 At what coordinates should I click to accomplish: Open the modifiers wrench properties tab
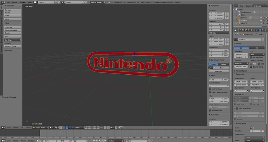point(257,30)
